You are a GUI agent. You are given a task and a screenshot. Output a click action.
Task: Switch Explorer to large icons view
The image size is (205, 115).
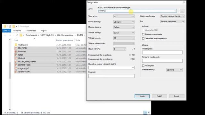click(x=149, y=112)
